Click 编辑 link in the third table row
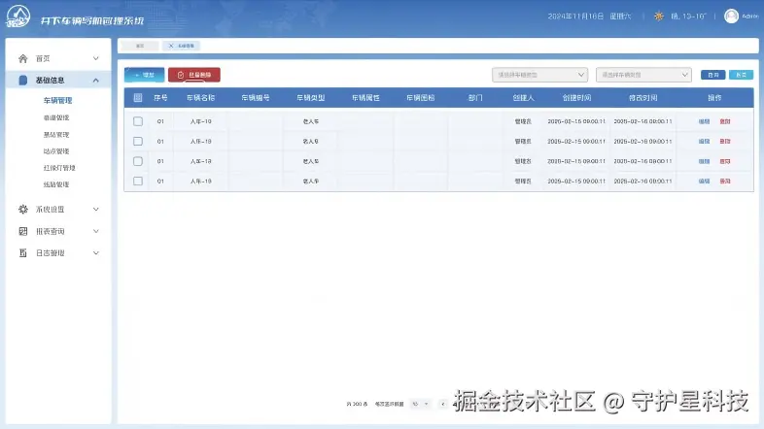The width and height of the screenshot is (764, 429). (x=704, y=161)
